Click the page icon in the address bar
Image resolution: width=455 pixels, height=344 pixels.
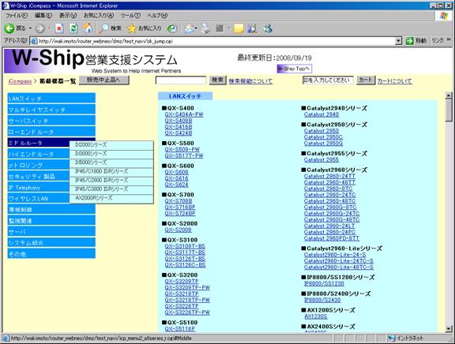[34, 41]
